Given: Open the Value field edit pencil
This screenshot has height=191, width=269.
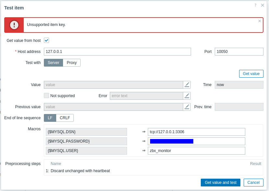Looking at the screenshot, I should tap(187, 85).
